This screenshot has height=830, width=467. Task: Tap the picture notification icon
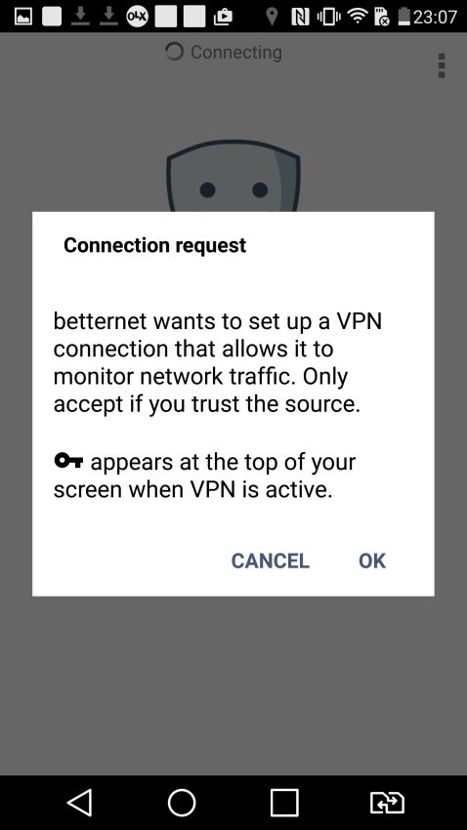tap(22, 17)
